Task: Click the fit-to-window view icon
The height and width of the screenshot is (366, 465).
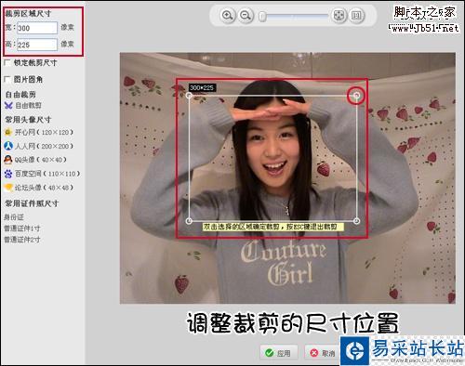Action: click(x=339, y=15)
